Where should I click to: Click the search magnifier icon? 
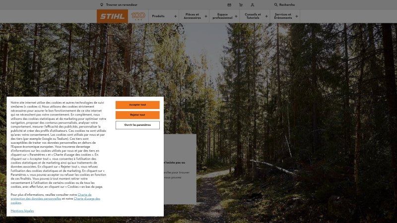click(276, 5)
